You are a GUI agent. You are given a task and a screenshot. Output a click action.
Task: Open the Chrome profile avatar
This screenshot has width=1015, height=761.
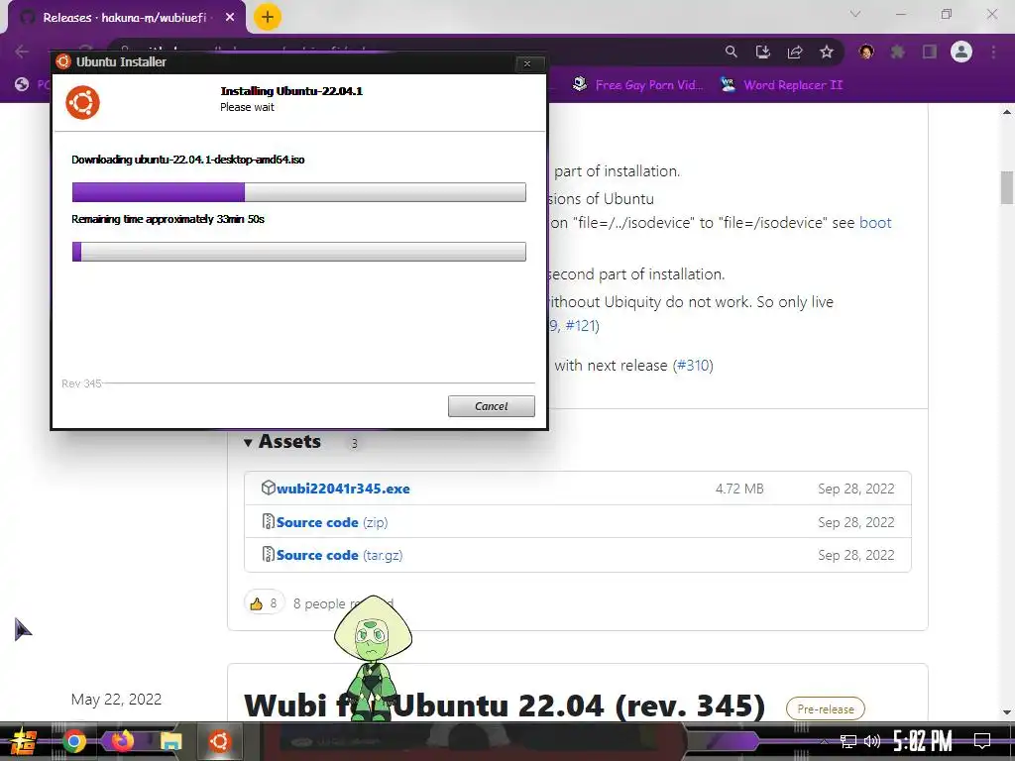click(x=961, y=52)
